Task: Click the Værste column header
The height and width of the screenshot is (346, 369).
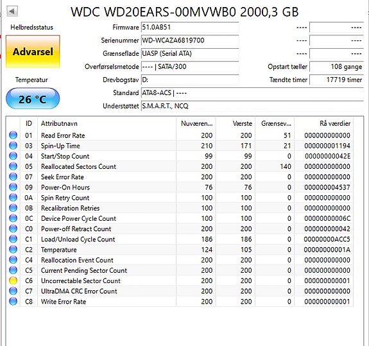Action: 236,123
